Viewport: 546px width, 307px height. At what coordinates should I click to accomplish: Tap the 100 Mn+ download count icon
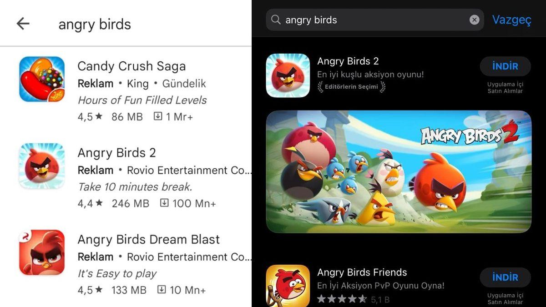(x=164, y=203)
